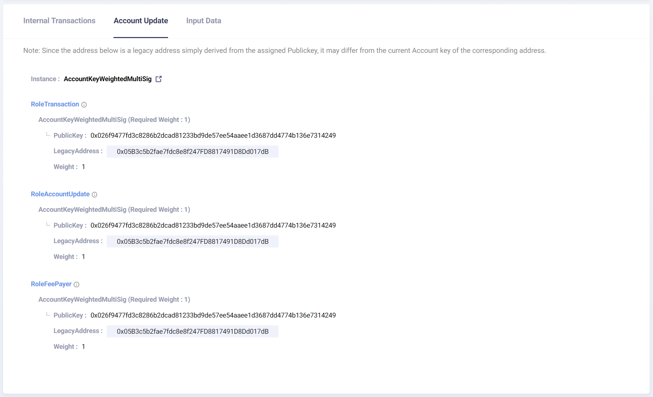The height and width of the screenshot is (397, 653).
Task: Click the RoleAccountUpdate heading link
Action: [x=60, y=194]
